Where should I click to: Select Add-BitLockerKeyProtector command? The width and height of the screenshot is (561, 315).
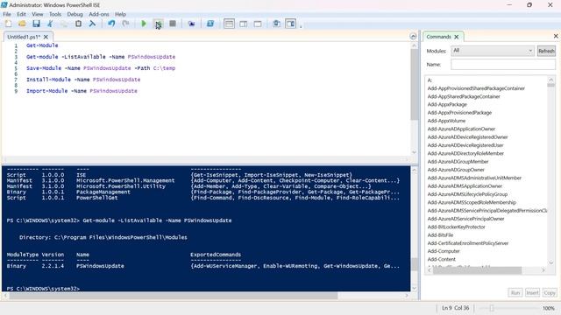pos(456,227)
